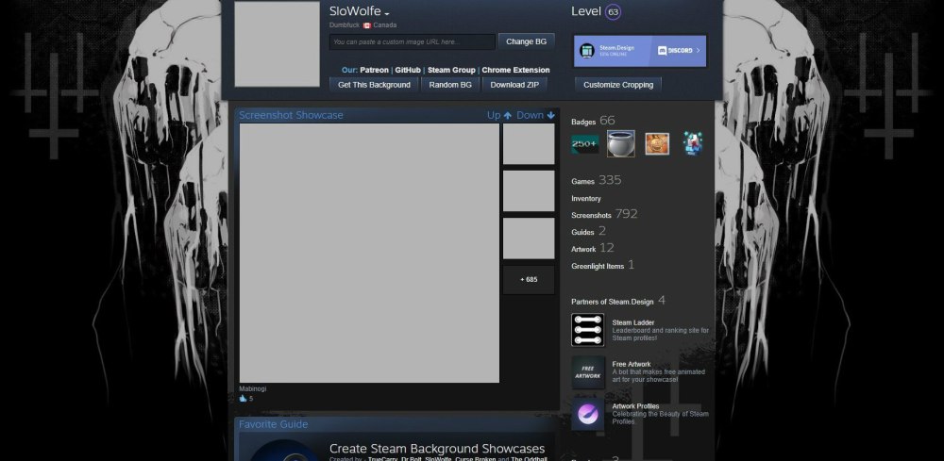
Task: Open the Inventory link
Action: tap(586, 198)
